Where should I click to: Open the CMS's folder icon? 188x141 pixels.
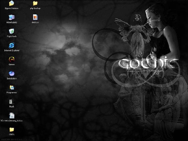click(12, 130)
